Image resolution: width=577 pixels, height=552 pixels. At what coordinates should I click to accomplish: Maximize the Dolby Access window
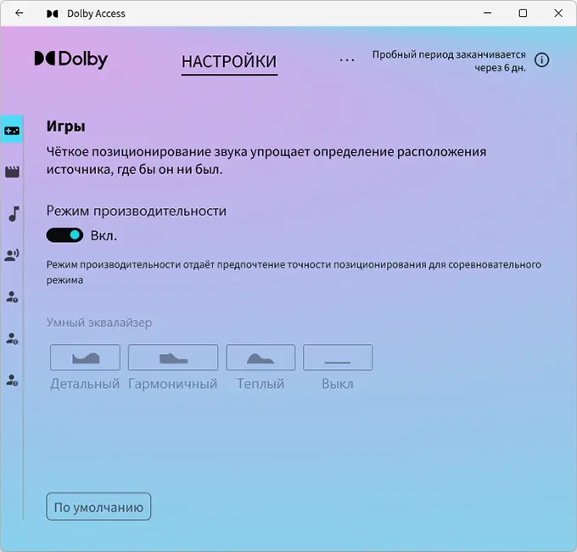coord(523,14)
